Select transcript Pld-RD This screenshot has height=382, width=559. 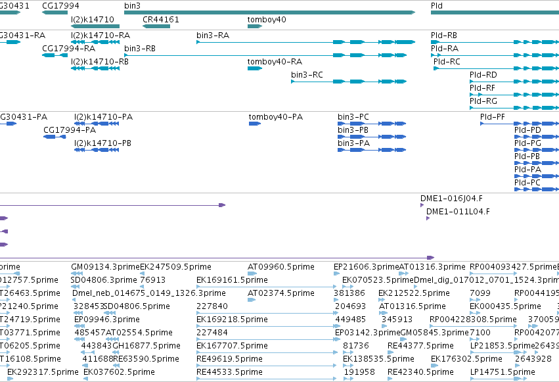[514, 82]
